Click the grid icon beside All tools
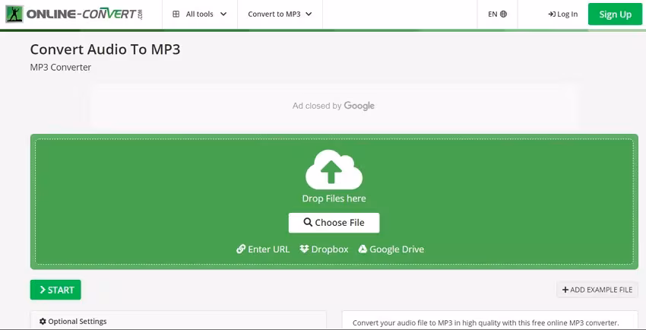This screenshot has width=646, height=330. point(176,14)
